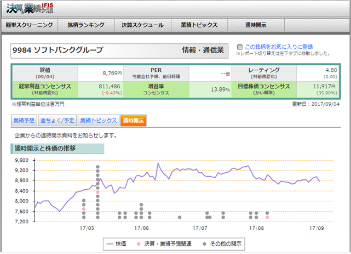Open the 簡単スクリーニング menu
The height and width of the screenshot is (254, 351).
tap(30, 25)
